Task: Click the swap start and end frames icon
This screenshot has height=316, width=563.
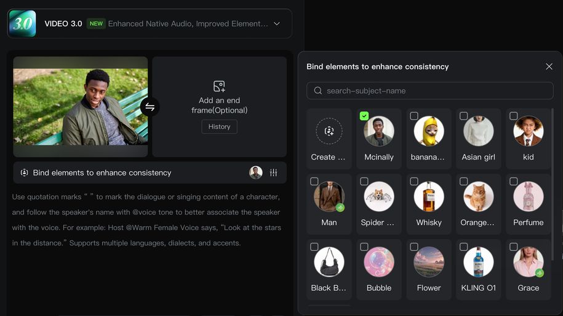Action: (x=150, y=107)
